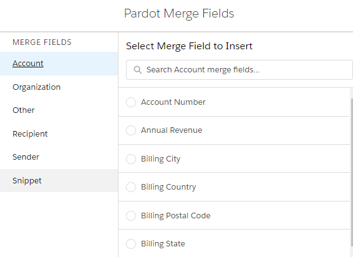This screenshot has width=353, height=257.
Task: Click the Annual Revenue label text
Action: pyautogui.click(x=172, y=130)
